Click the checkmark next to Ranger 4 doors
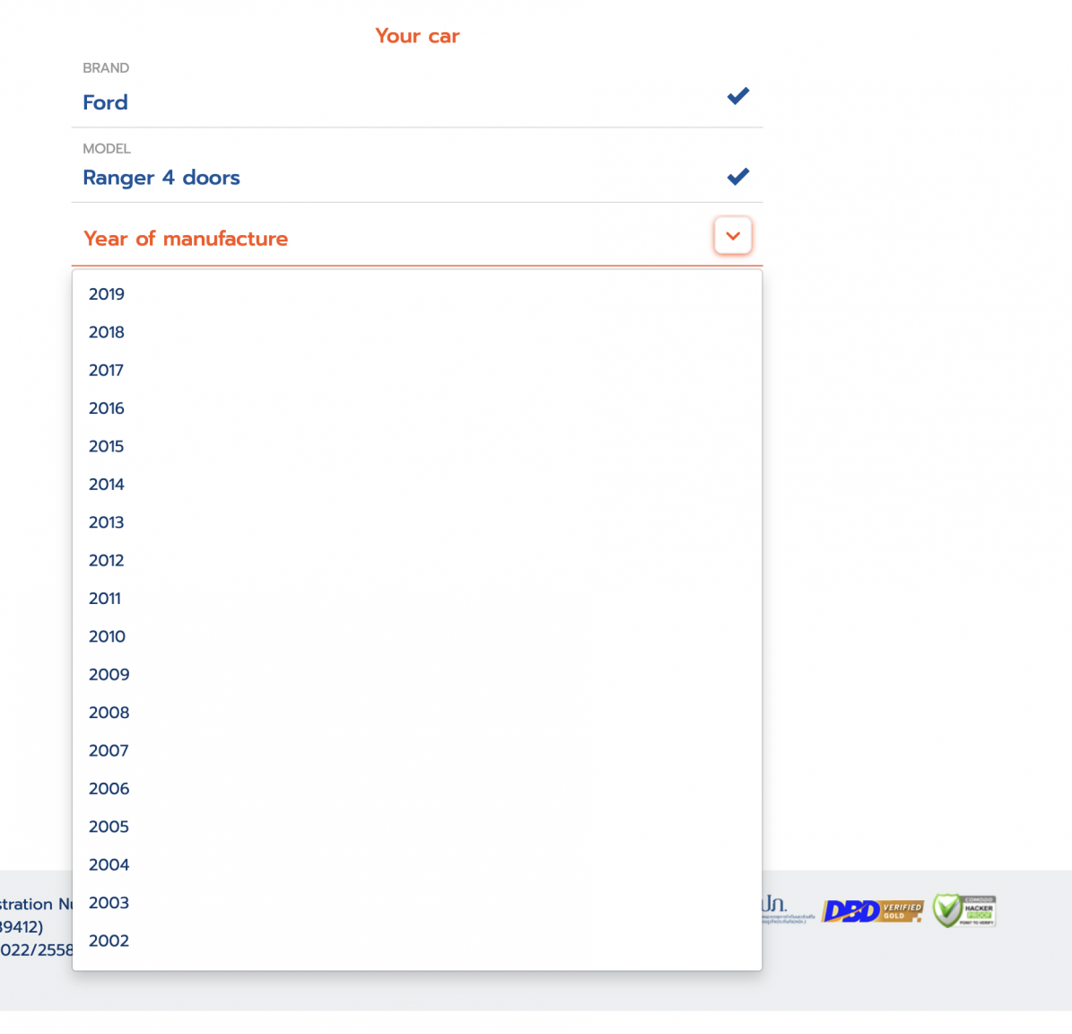The width and height of the screenshot is (1072, 1034). coord(737,177)
